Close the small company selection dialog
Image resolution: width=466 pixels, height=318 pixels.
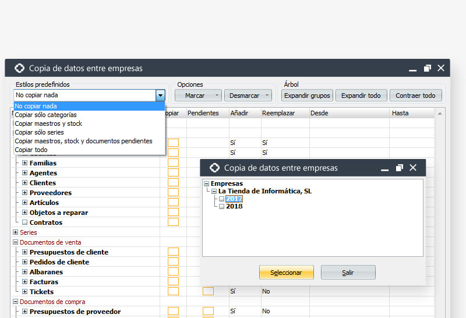coord(413,168)
